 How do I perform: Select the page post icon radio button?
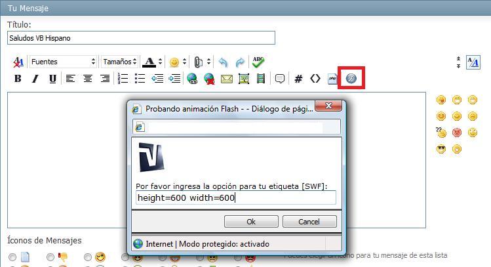(x=12, y=257)
